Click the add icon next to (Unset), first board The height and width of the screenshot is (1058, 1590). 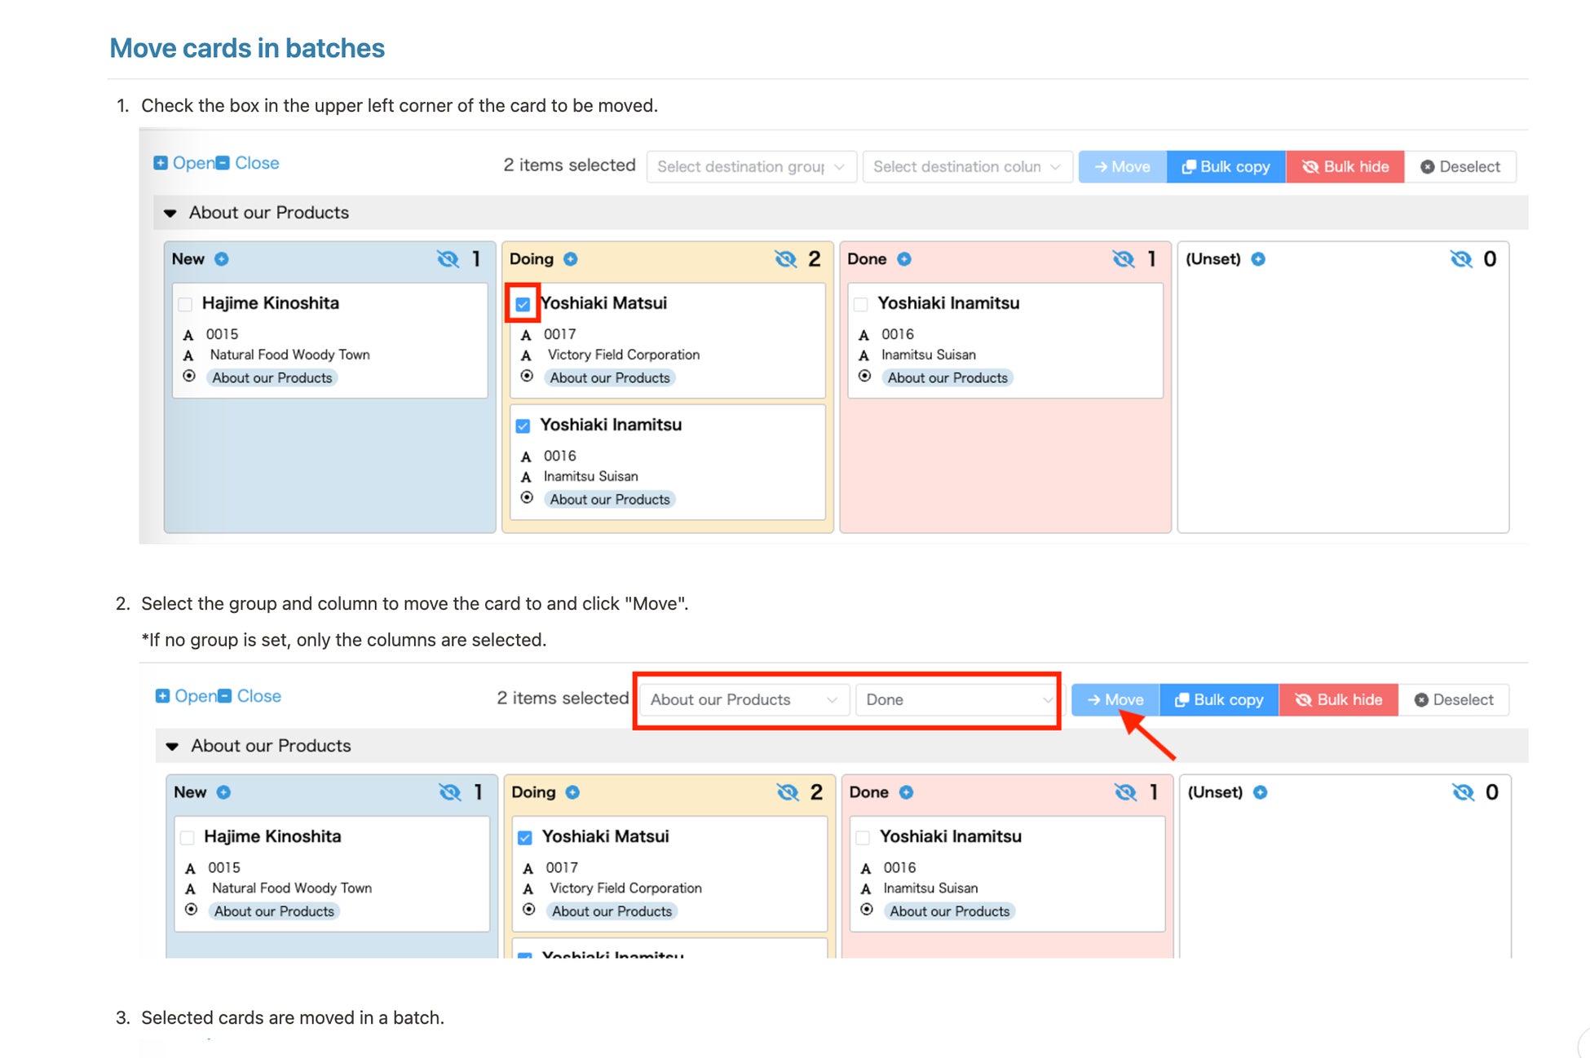click(1258, 259)
